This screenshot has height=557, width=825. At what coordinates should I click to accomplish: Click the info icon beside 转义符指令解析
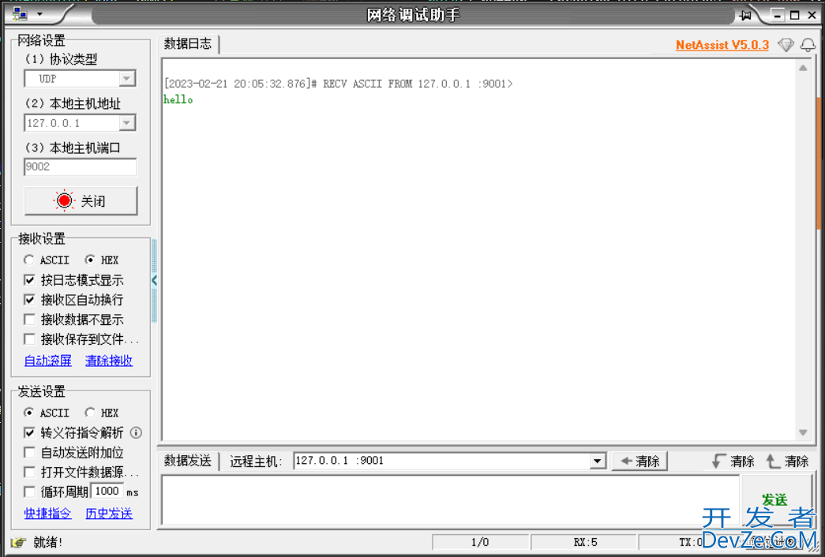[136, 432]
